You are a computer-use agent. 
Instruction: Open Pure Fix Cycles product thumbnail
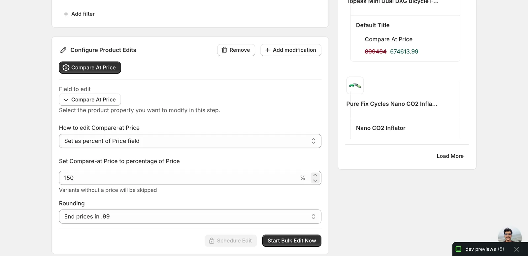click(355, 86)
